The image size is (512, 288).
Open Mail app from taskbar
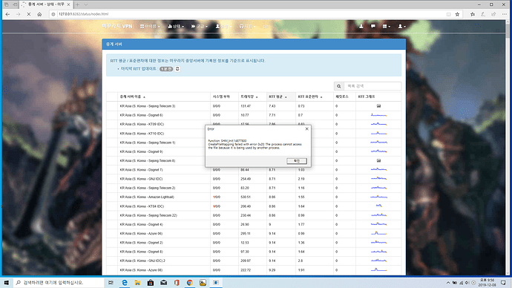pyautogui.click(x=163, y=283)
